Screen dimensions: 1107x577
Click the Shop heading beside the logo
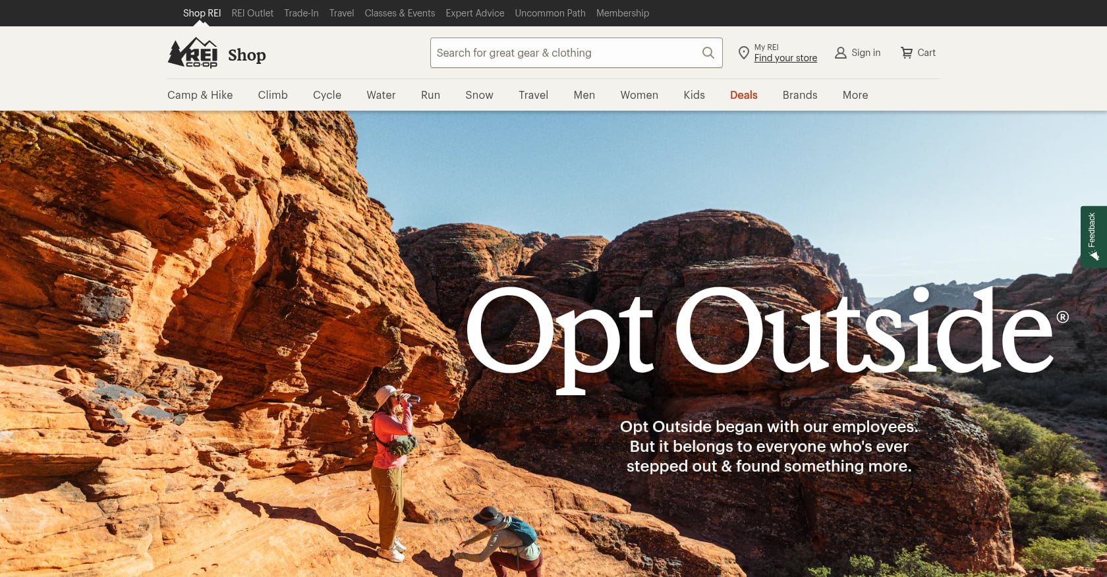tap(247, 55)
